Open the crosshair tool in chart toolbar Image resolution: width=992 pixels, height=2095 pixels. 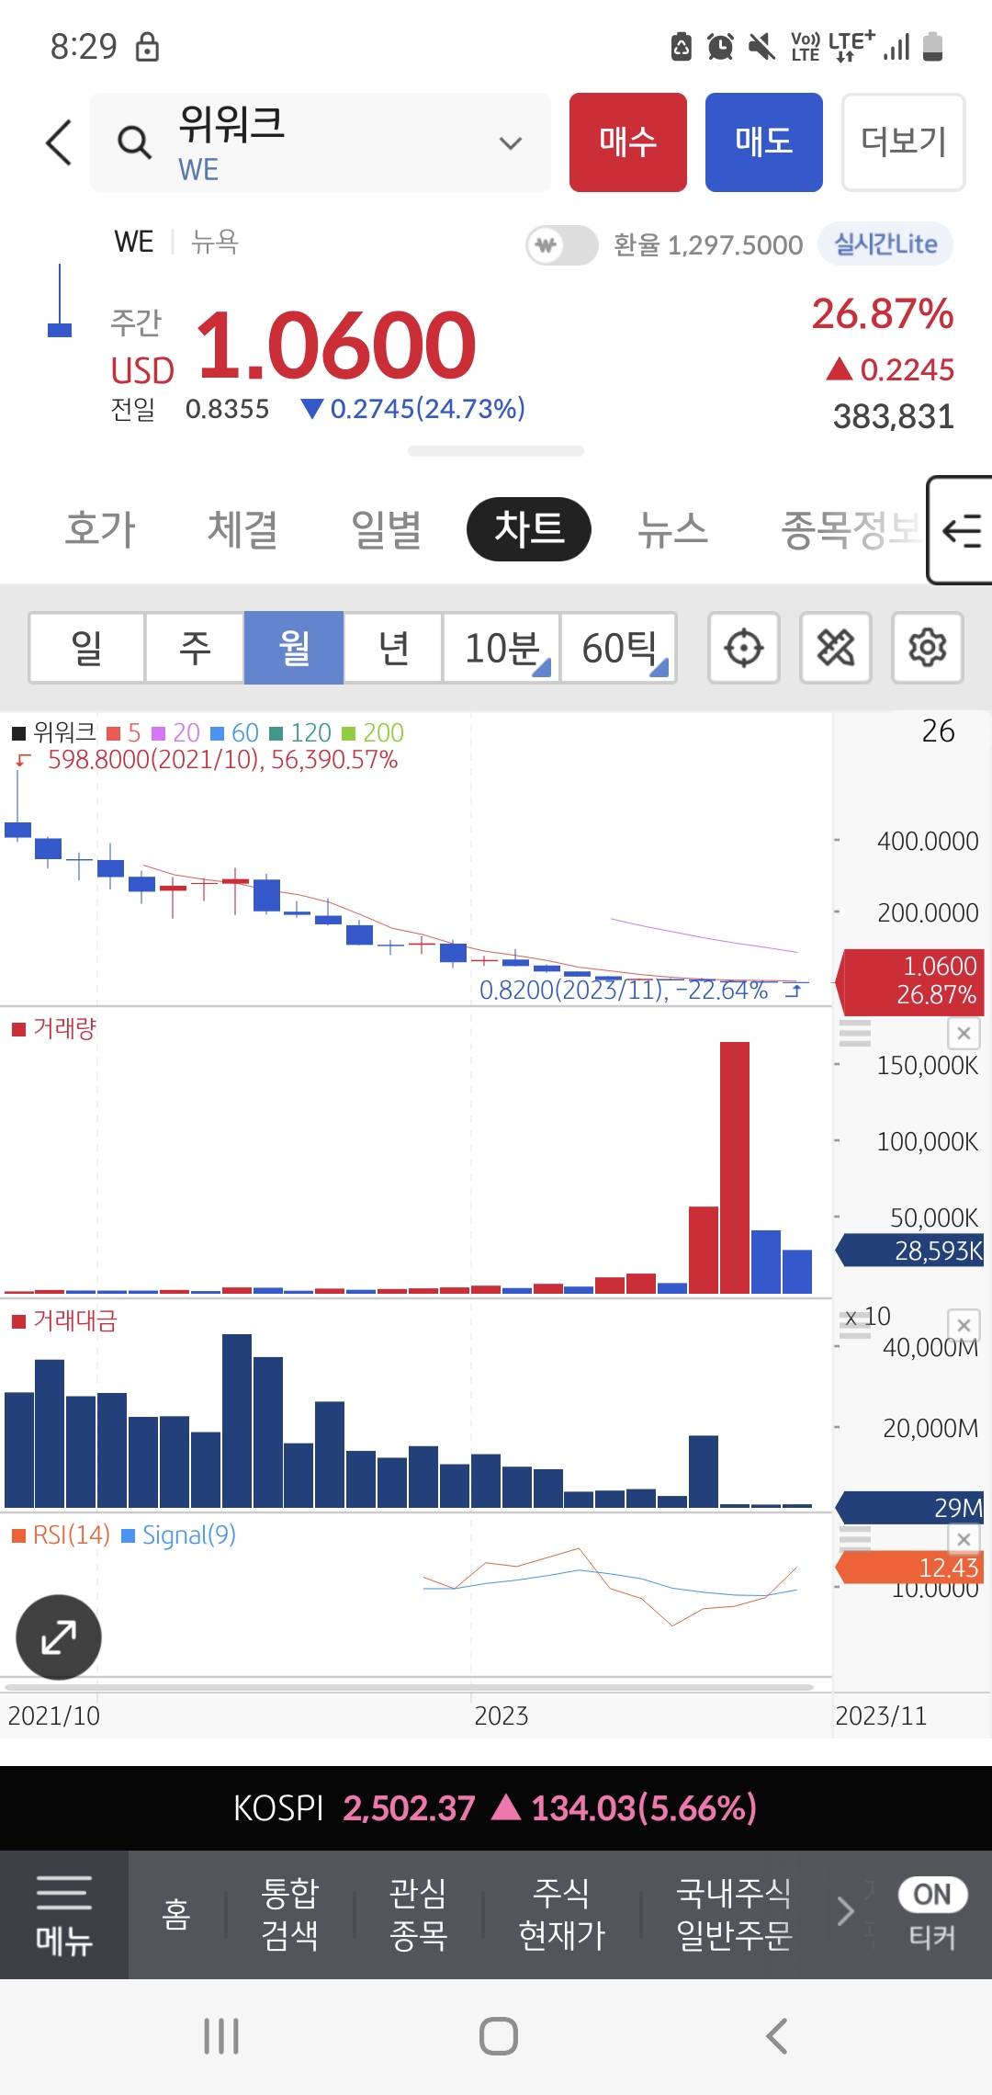tap(743, 648)
